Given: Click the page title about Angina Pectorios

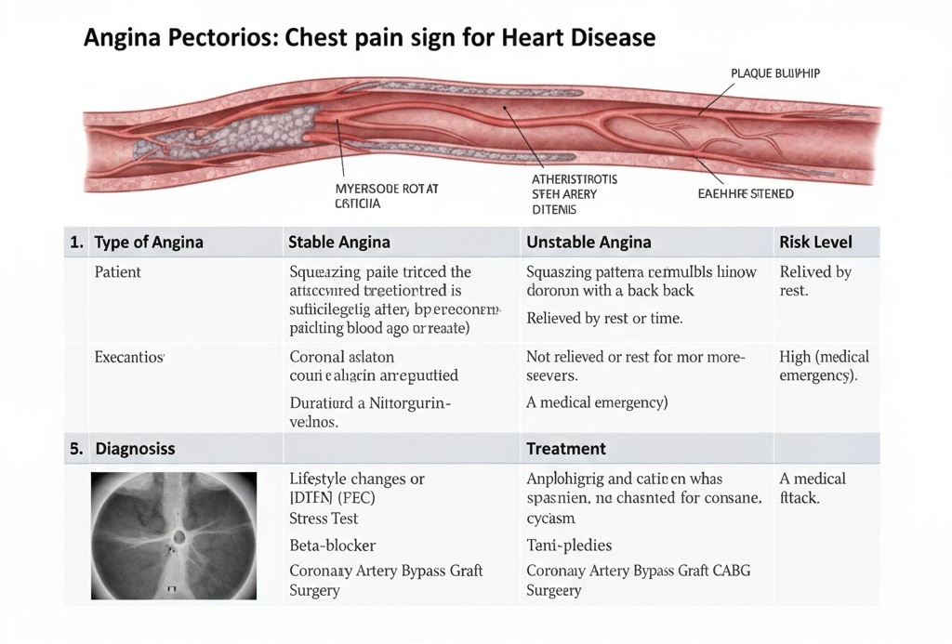Looking at the screenshot, I should pos(369,38).
